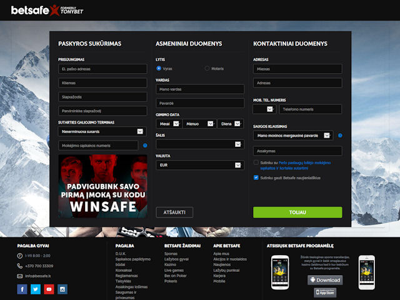Open the D.U.K. help link

pos(121,254)
